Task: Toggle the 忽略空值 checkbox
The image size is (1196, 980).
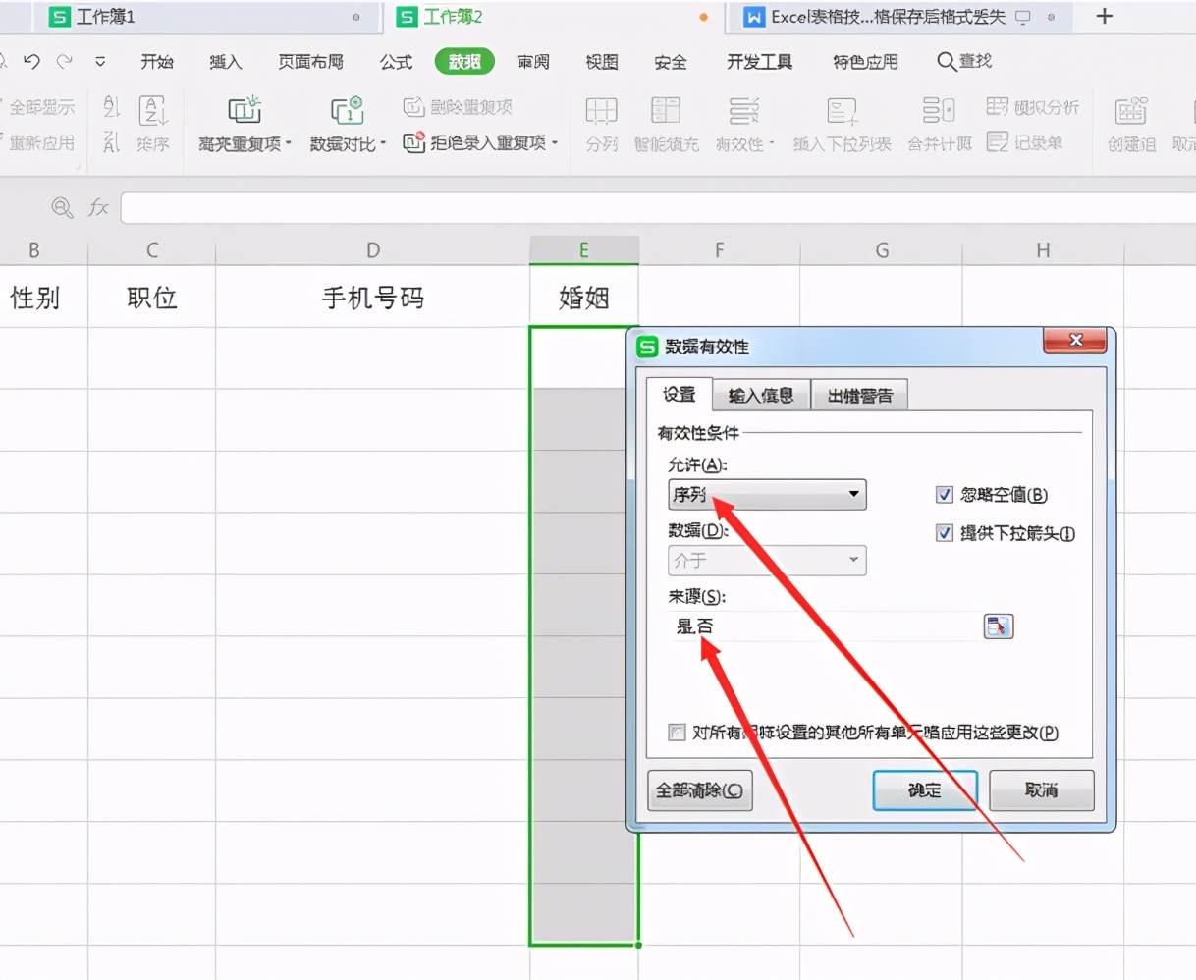Action: [945, 495]
